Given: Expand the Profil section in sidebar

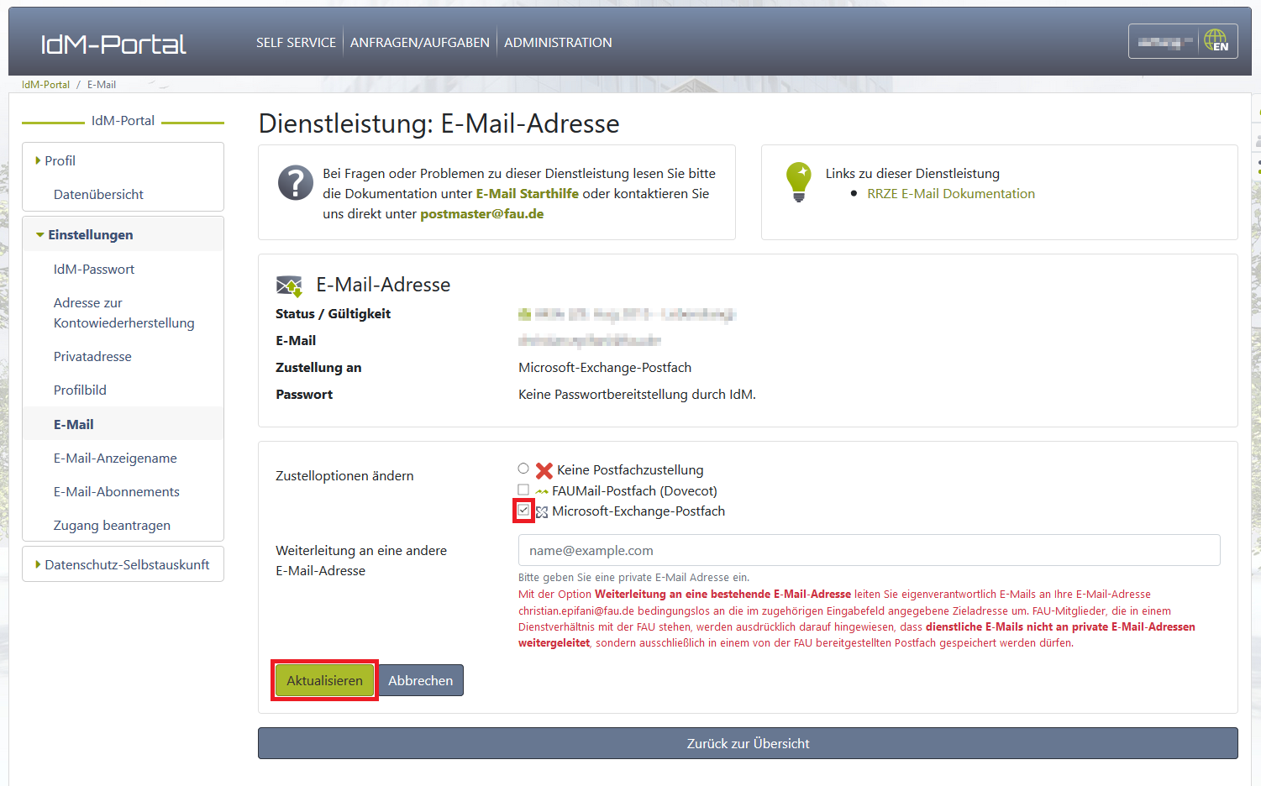Looking at the screenshot, I should point(59,160).
